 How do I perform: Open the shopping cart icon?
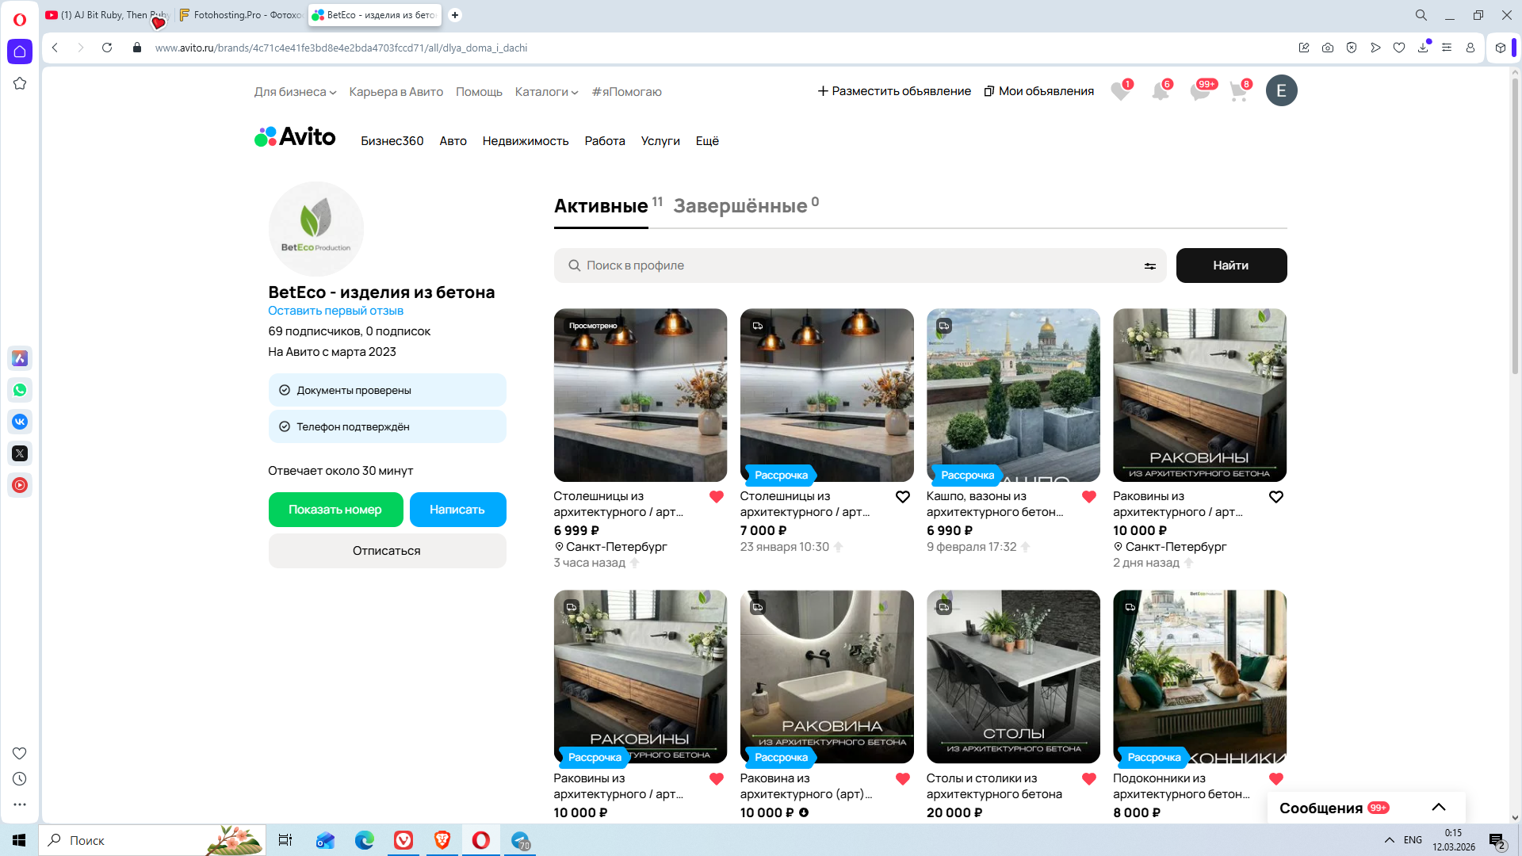coord(1238,92)
